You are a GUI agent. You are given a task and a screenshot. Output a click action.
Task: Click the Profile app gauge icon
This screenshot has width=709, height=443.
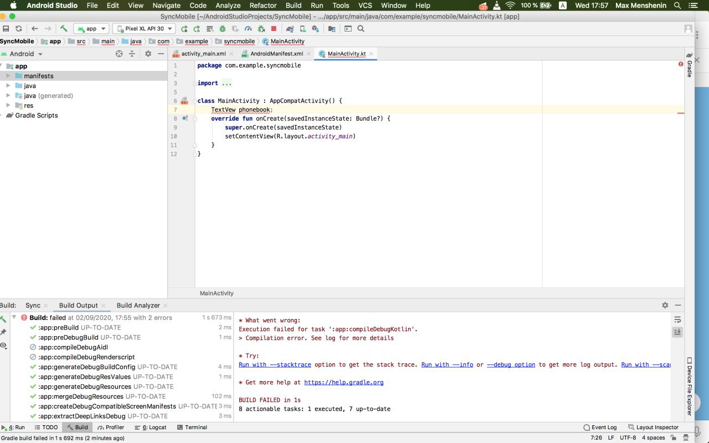point(248,29)
